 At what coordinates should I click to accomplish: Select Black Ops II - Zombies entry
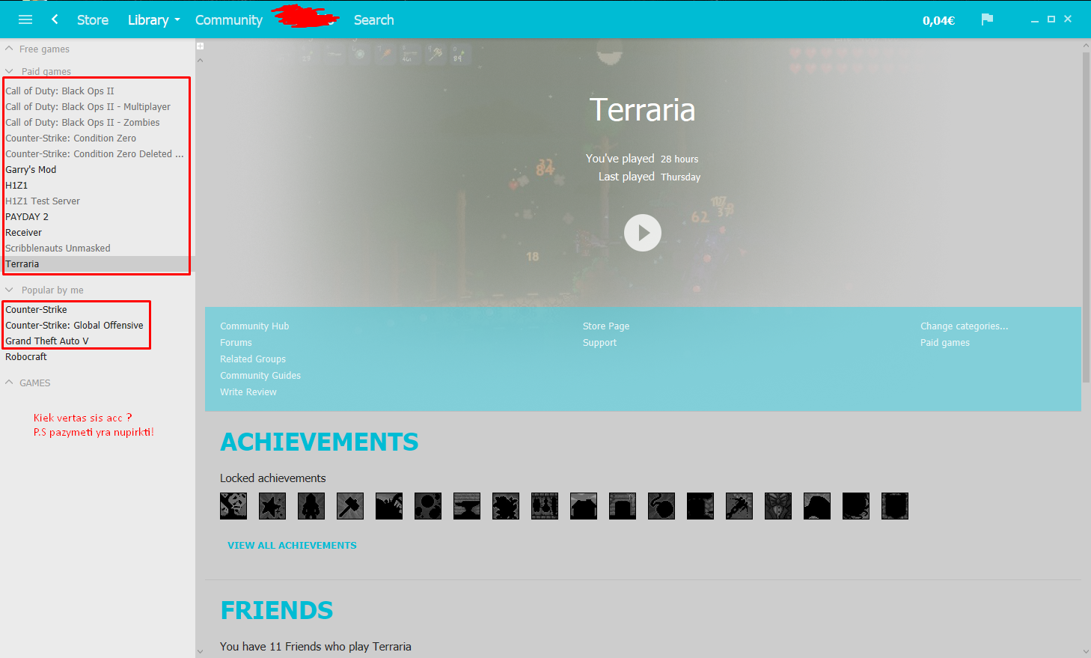click(x=82, y=123)
